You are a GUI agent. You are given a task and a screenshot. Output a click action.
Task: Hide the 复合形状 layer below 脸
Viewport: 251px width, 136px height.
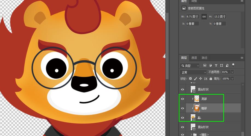click(x=182, y=127)
